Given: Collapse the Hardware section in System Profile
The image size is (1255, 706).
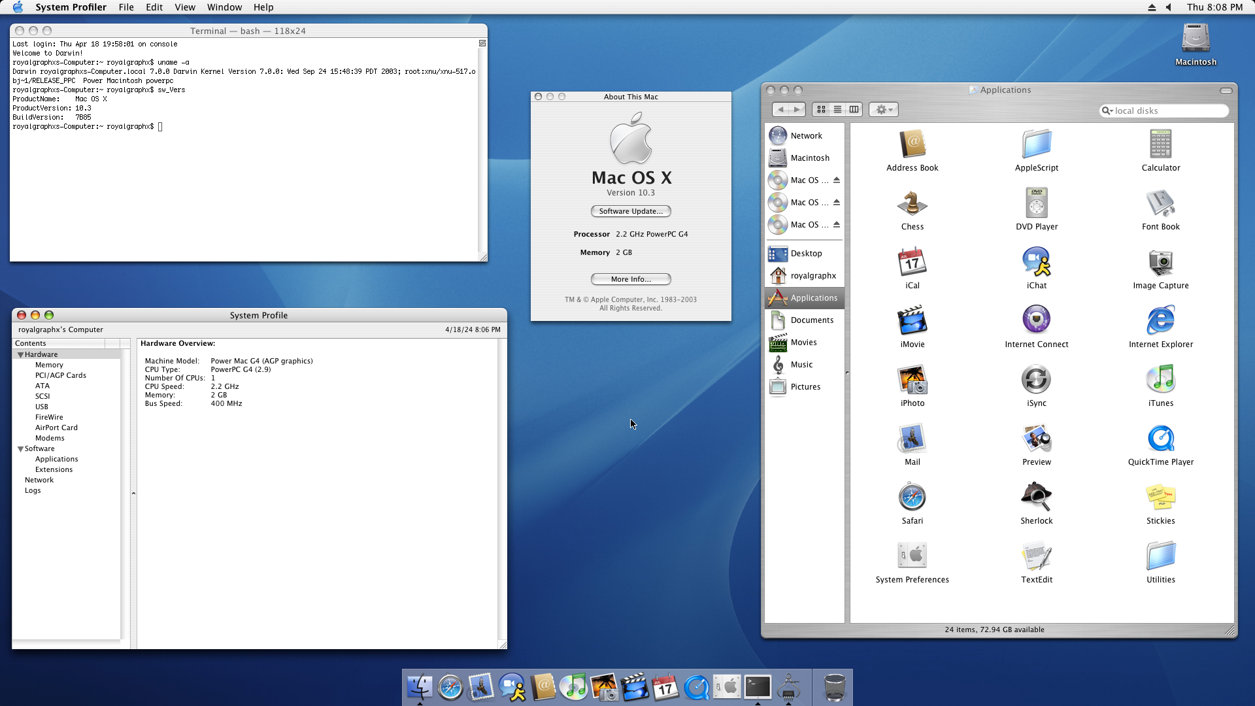Looking at the screenshot, I should (x=20, y=355).
